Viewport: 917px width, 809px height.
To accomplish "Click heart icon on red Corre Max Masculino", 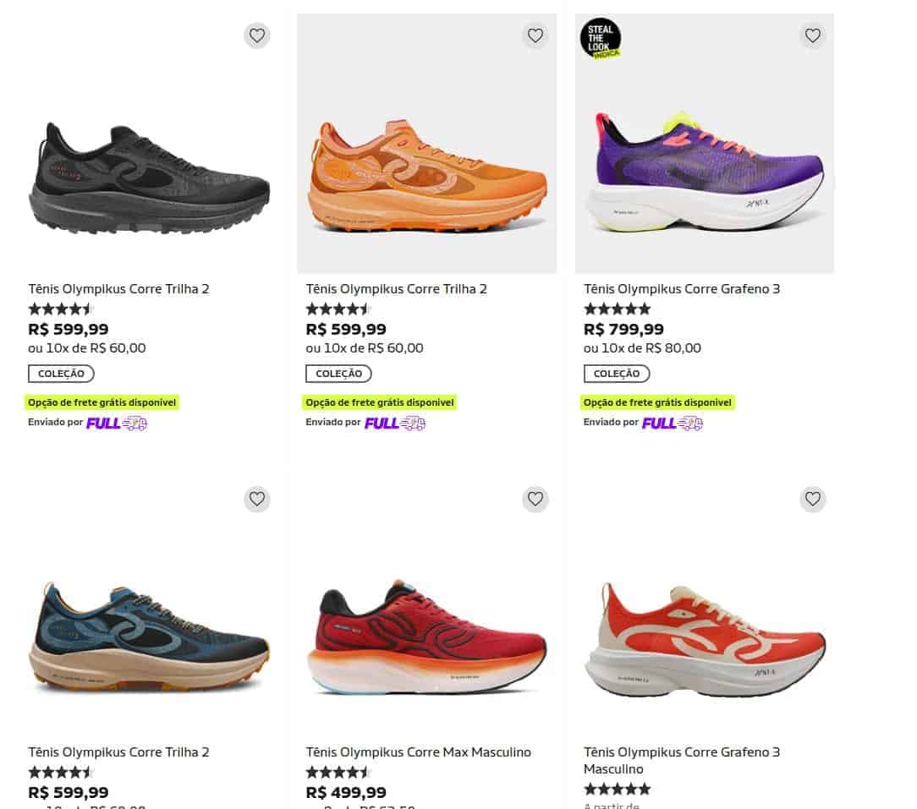I will pyautogui.click(x=535, y=499).
